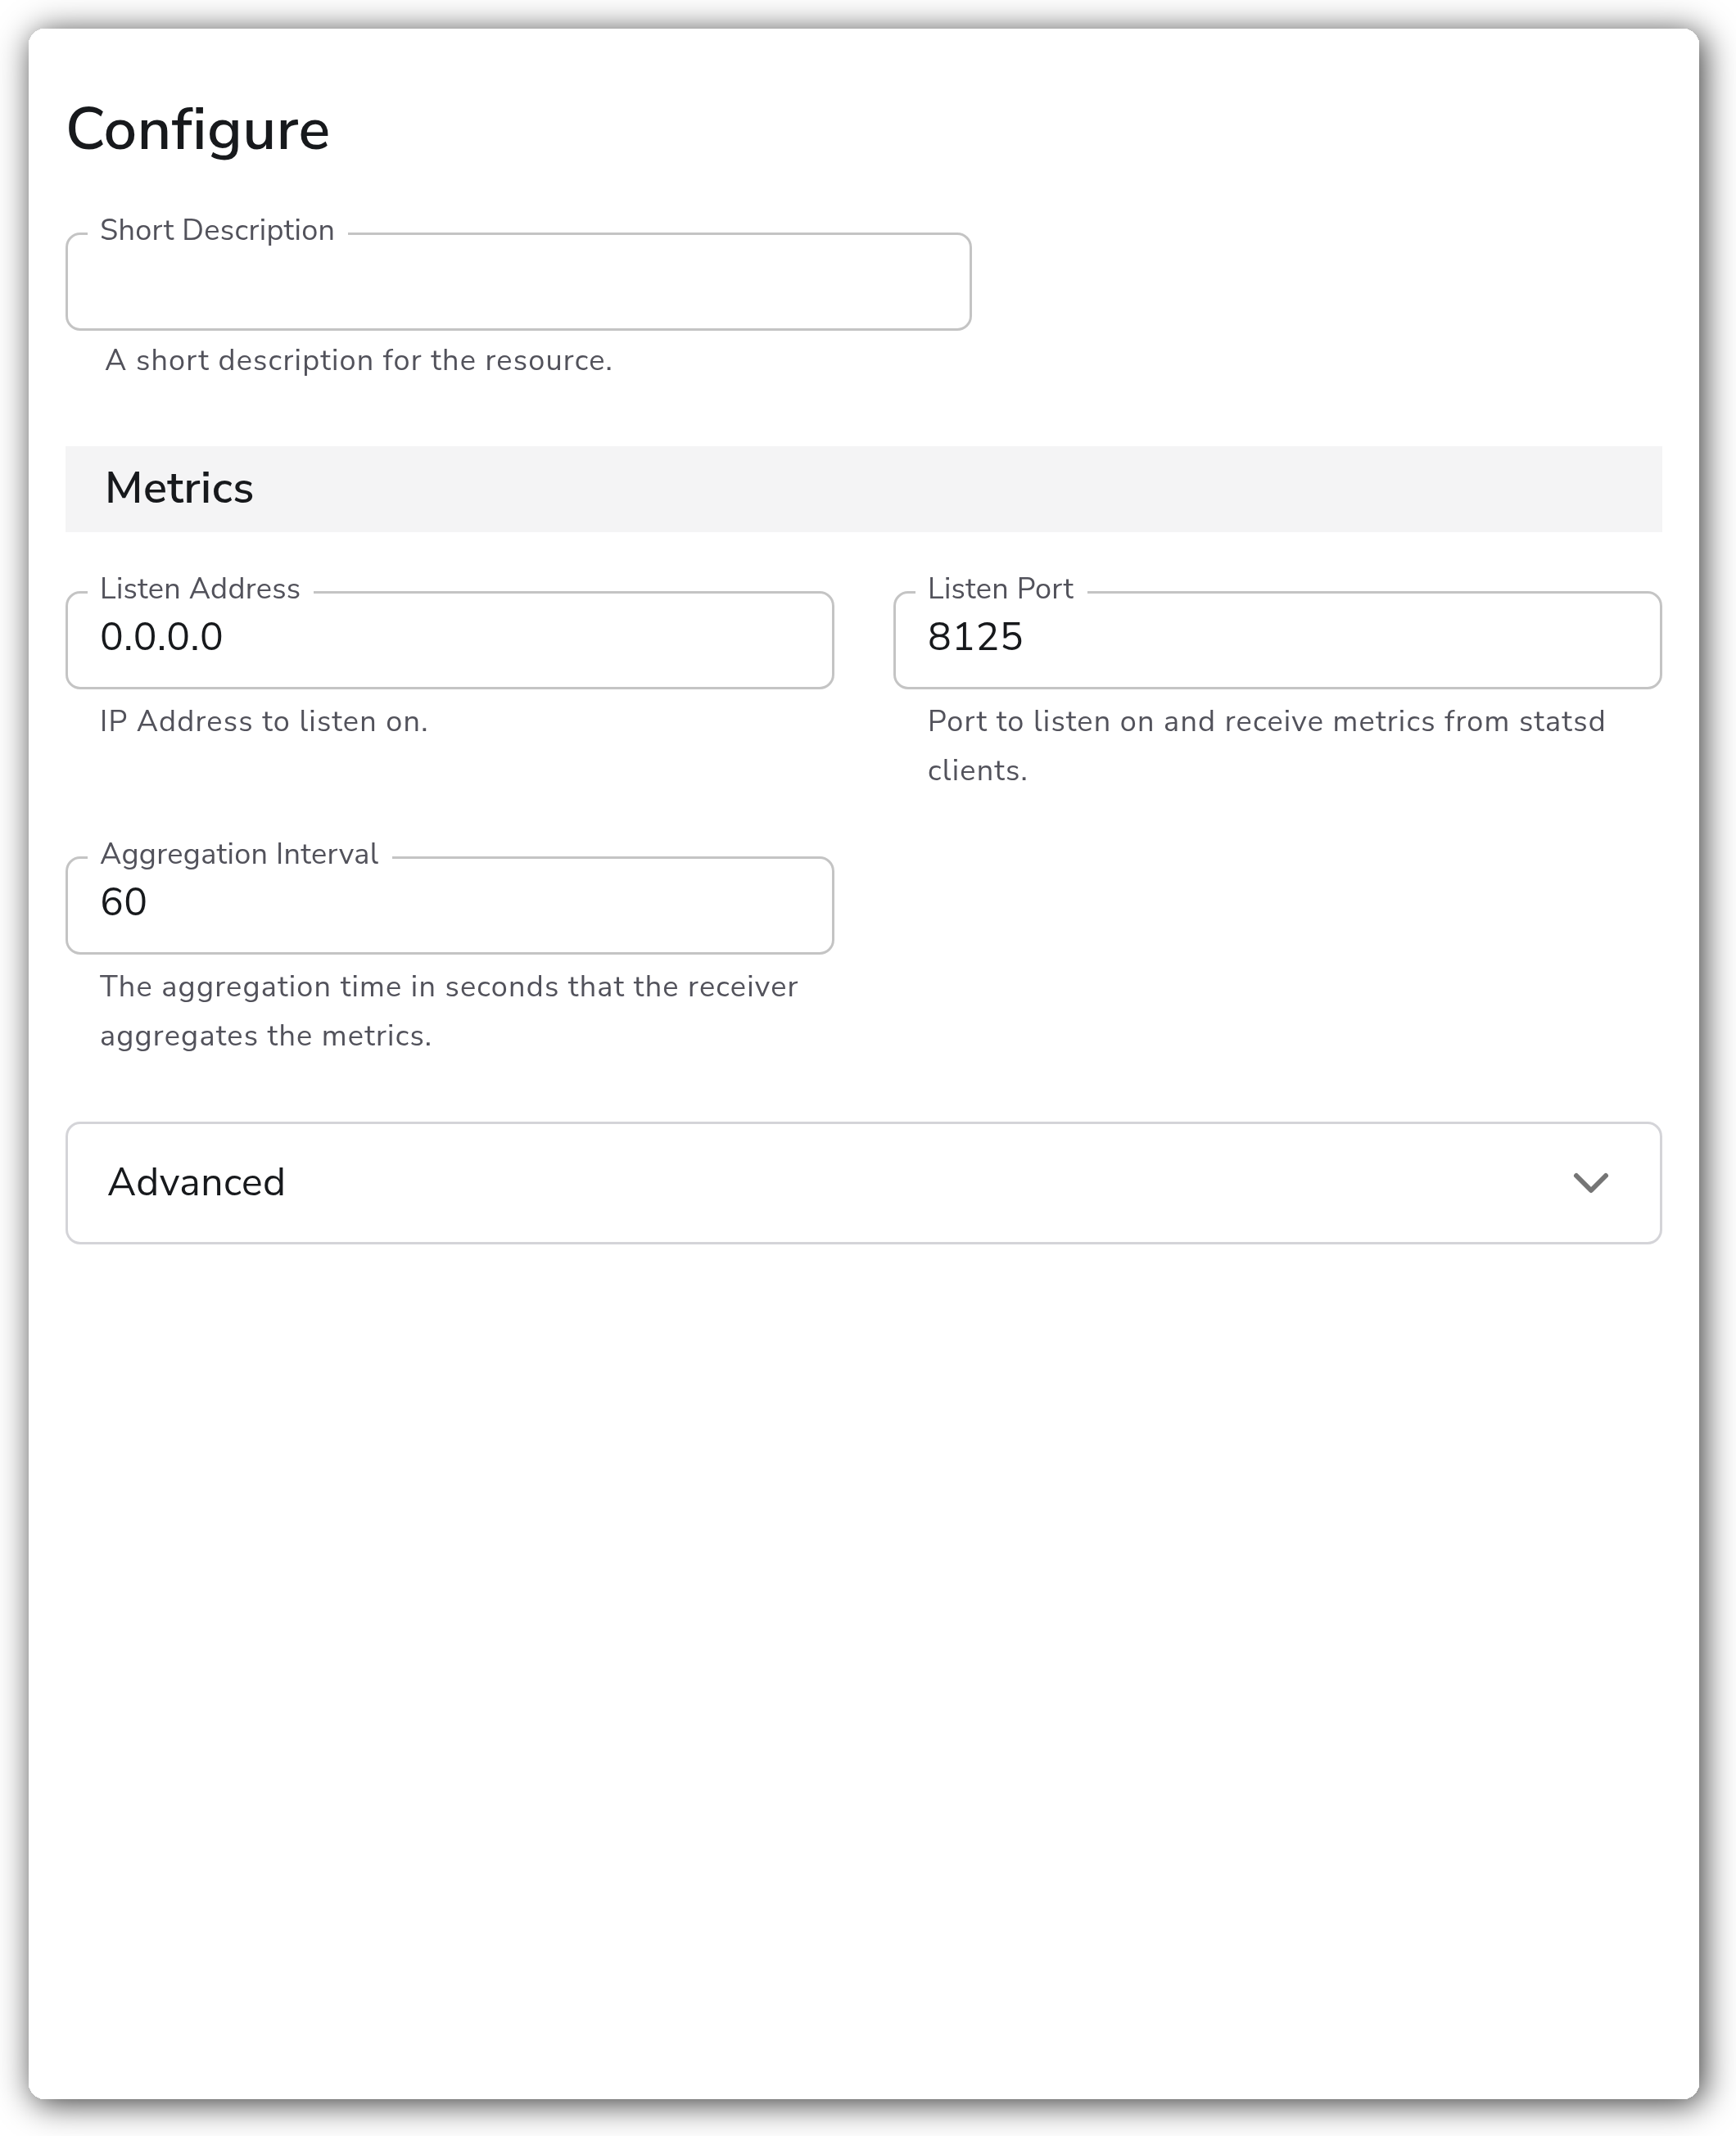Screen dimensions: 1736x2136
Task: Click 'A short description for the resource.' text
Action: 358,361
